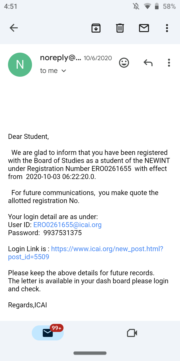Screen dimensions: 180x361
Task: Tap the email date 10/6/2020
Action: point(98,58)
